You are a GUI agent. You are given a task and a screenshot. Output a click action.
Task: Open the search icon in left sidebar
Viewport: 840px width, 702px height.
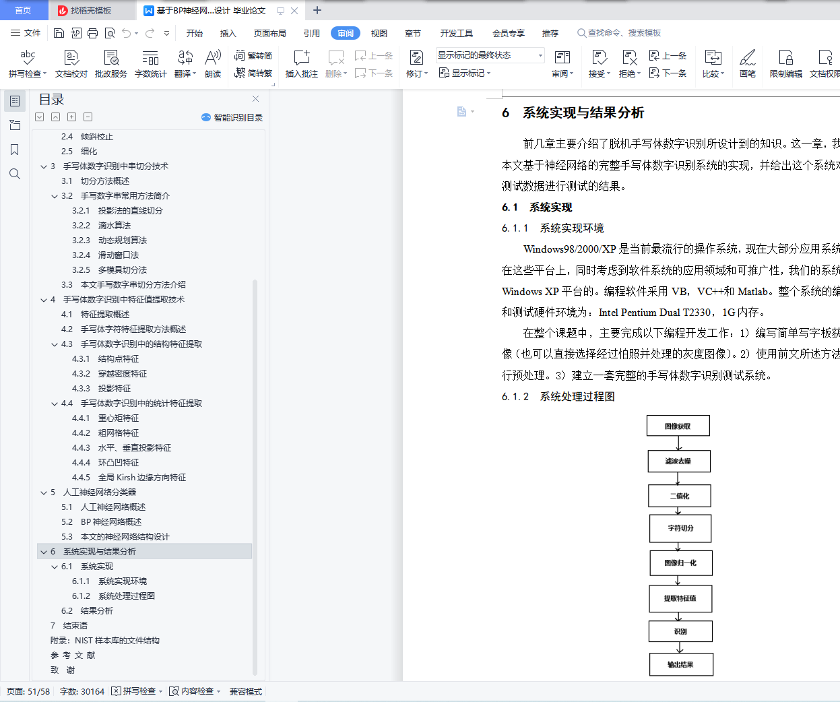(x=15, y=174)
